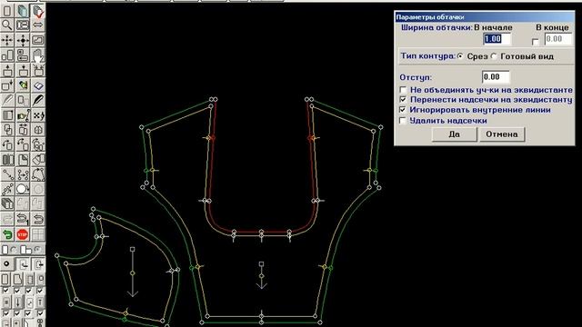Click the 'Отмена' cancel button

tap(502, 134)
